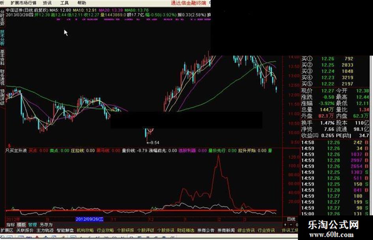
Task: Open the 帮助 menu
Action: [x=82, y=3]
